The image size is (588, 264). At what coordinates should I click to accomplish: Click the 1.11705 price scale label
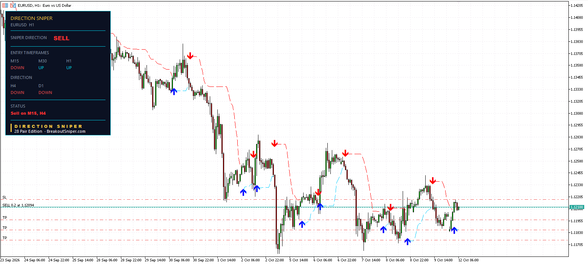click(x=577, y=245)
